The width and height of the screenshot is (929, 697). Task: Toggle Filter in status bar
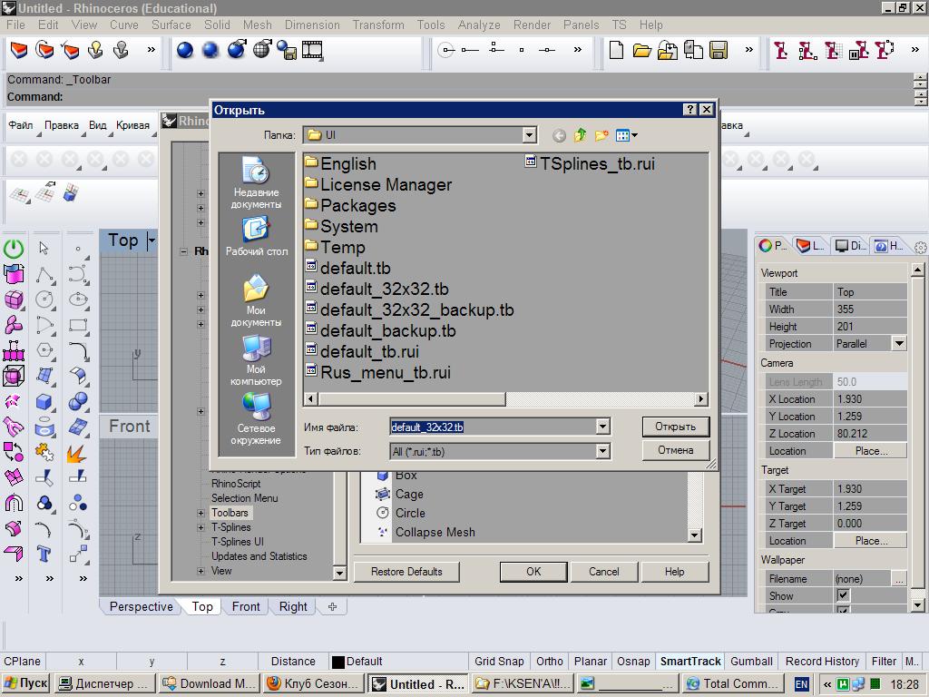click(x=884, y=662)
